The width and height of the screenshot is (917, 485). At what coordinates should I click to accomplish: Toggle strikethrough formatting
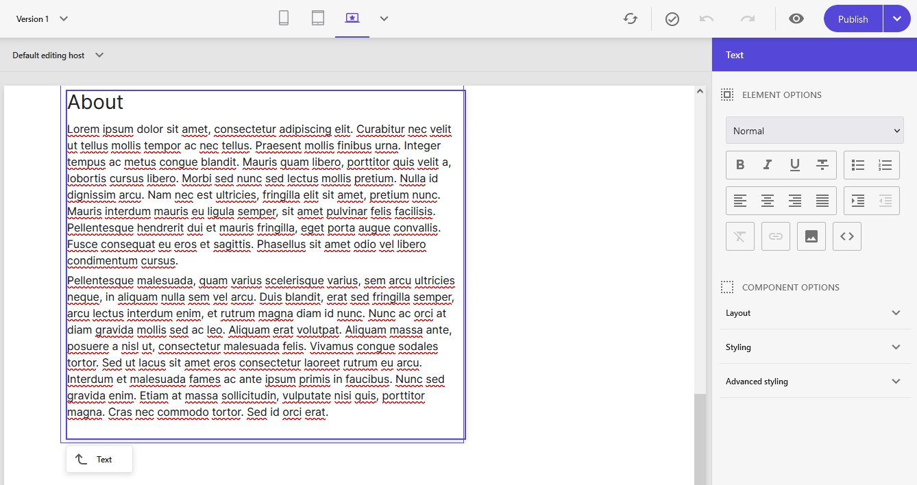point(822,164)
